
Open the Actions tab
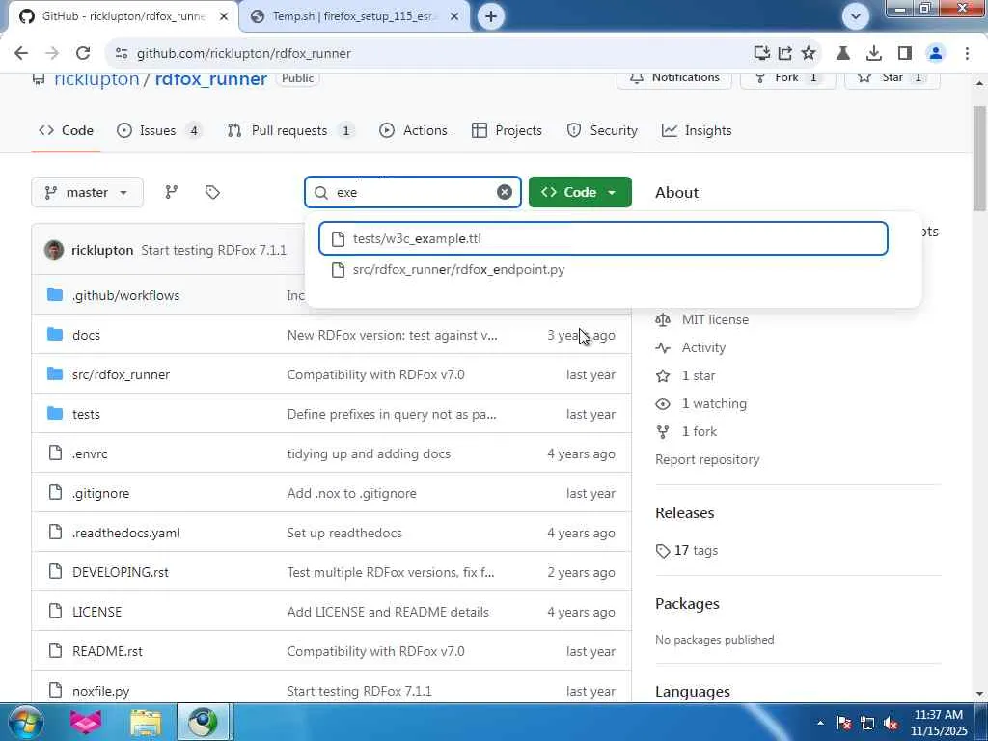coord(413,130)
